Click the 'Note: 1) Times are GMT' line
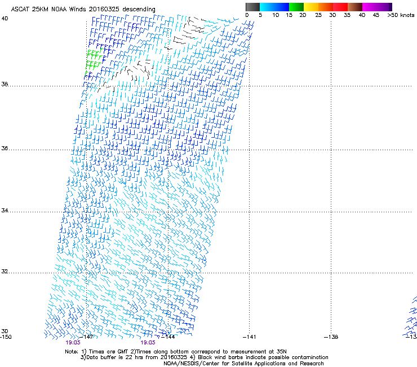This screenshot has width=417, height=367. pos(176,352)
